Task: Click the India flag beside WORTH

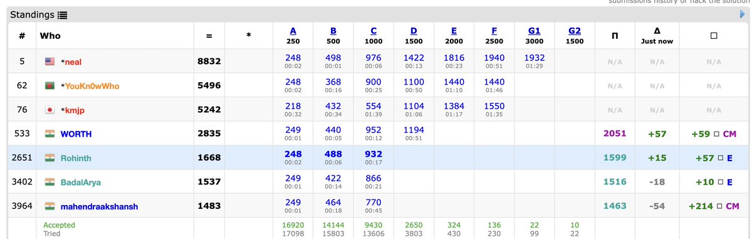Action: click(x=50, y=134)
